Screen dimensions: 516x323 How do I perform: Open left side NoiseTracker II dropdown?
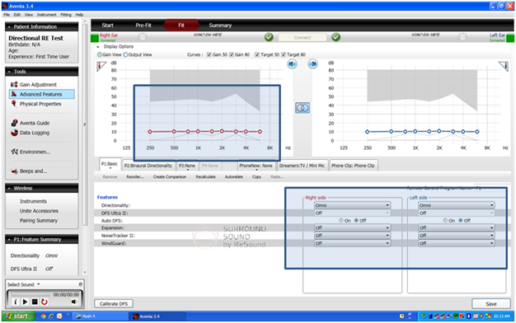pos(457,236)
